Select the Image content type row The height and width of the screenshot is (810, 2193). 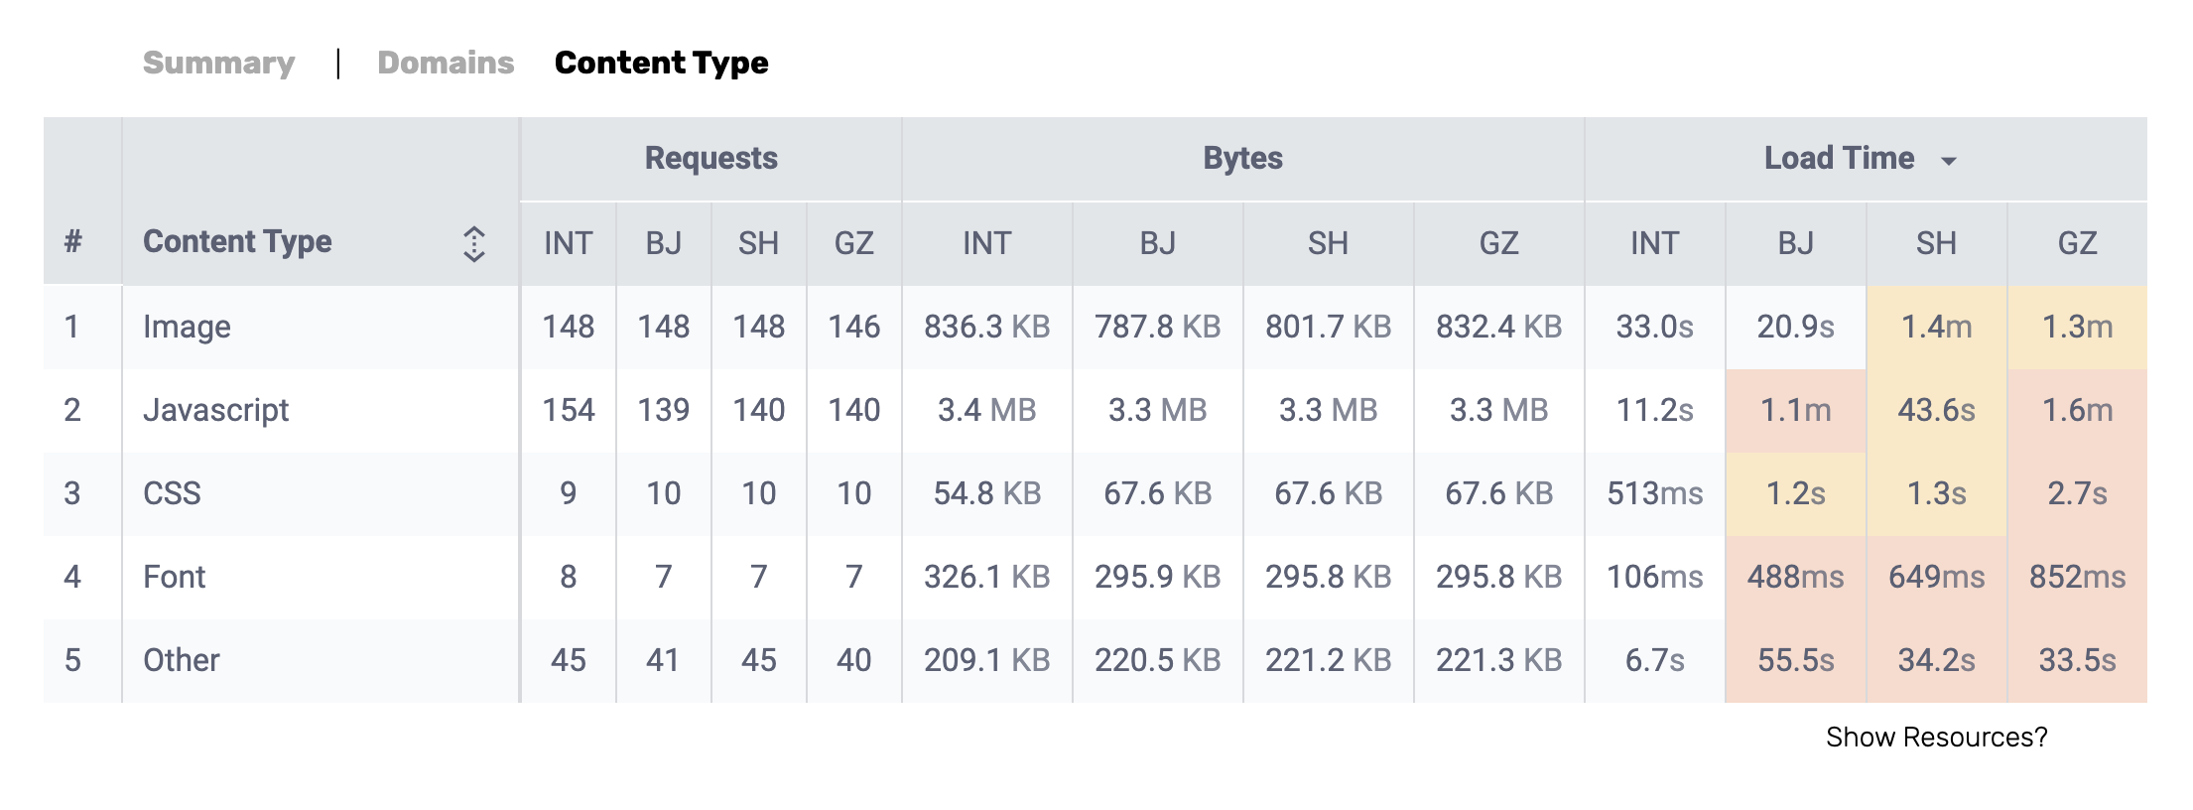[x=187, y=327]
